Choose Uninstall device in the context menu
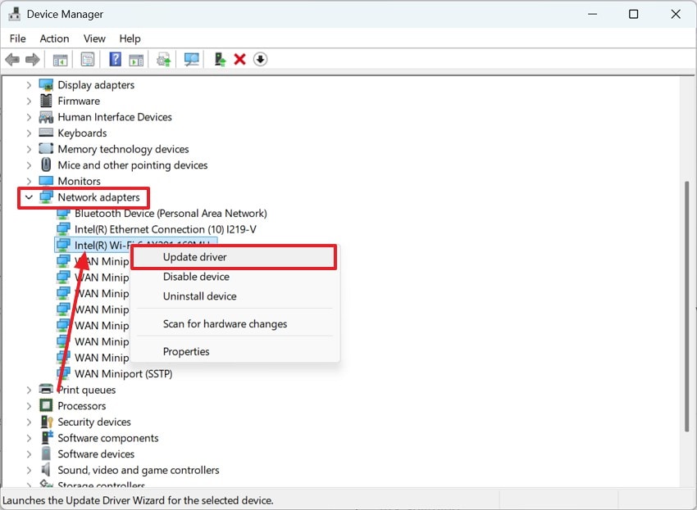Viewport: 697px width, 510px height. point(198,296)
